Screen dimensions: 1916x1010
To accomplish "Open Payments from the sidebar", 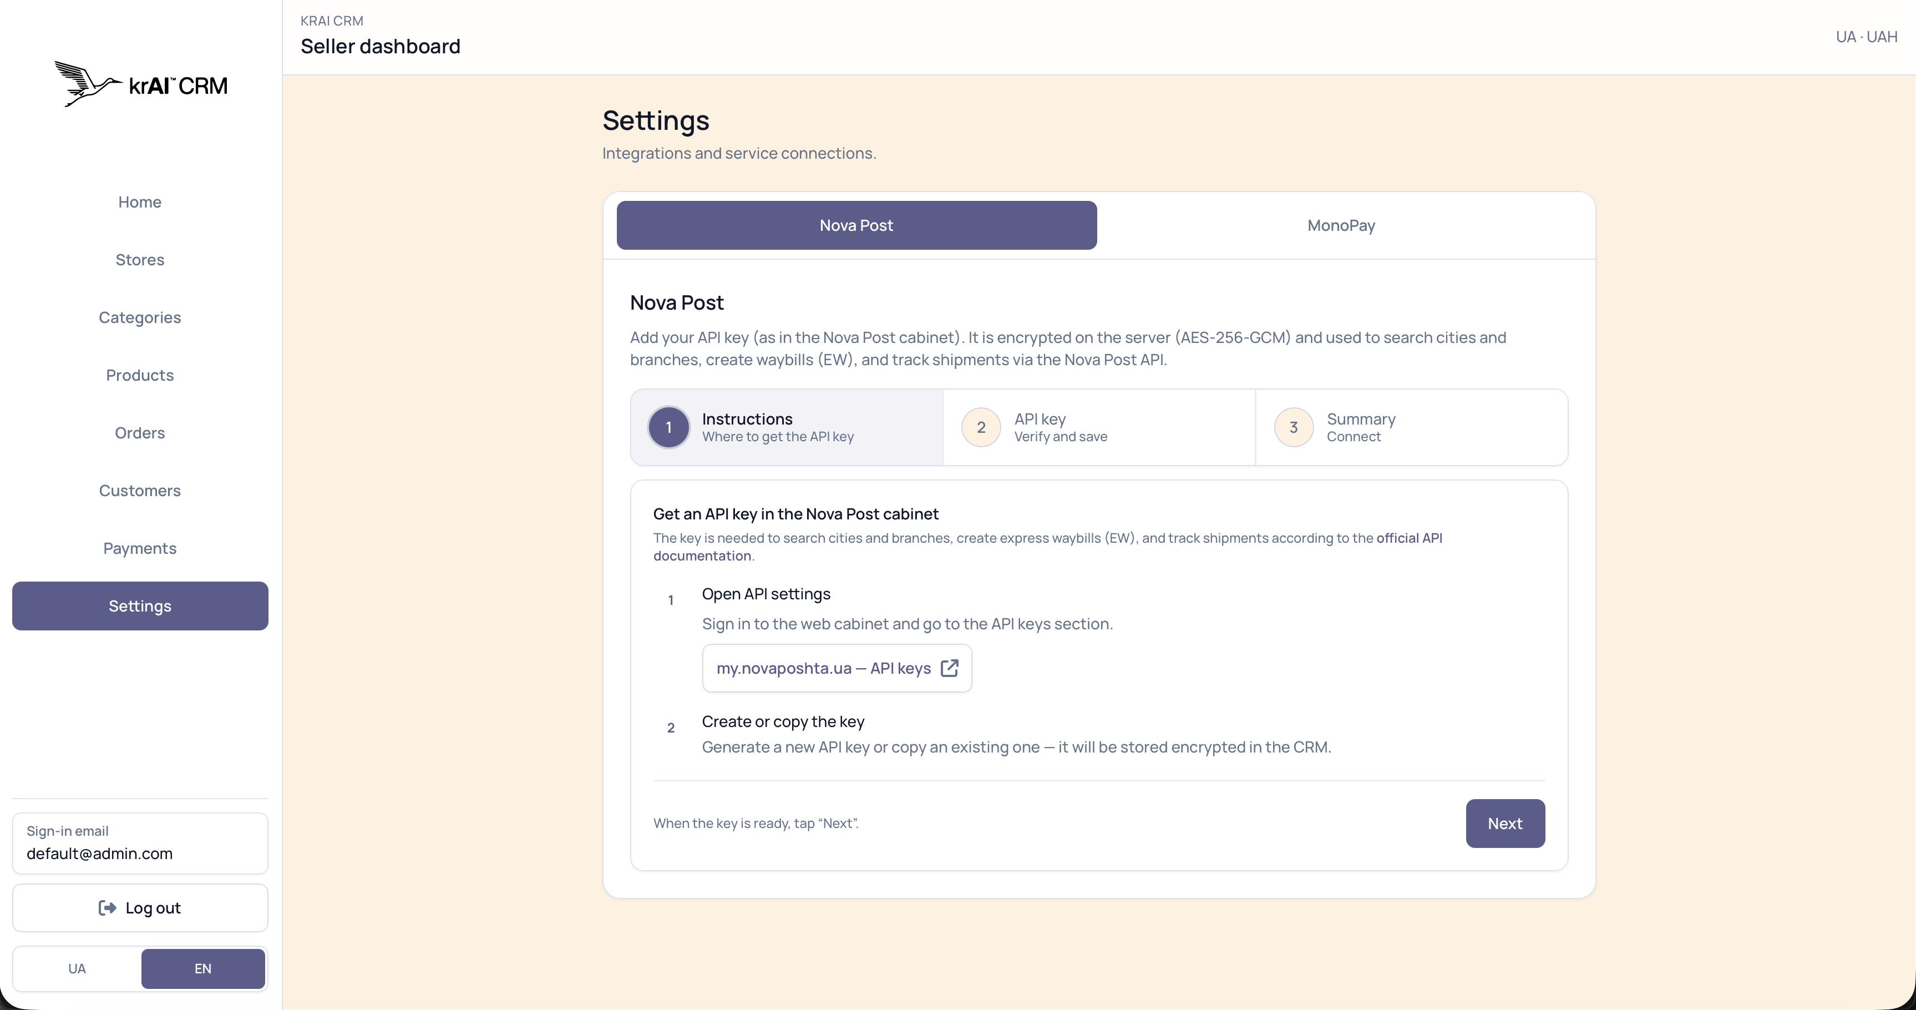I will 140,548.
